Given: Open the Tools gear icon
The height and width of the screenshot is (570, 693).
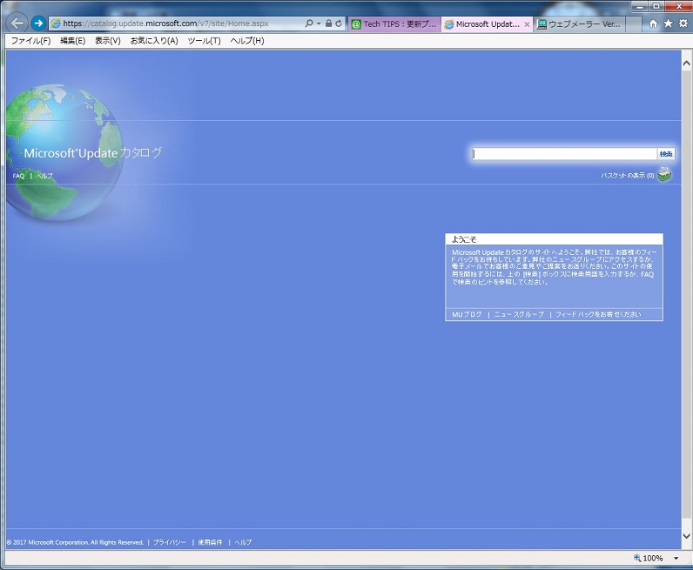Looking at the screenshot, I should click(x=683, y=23).
